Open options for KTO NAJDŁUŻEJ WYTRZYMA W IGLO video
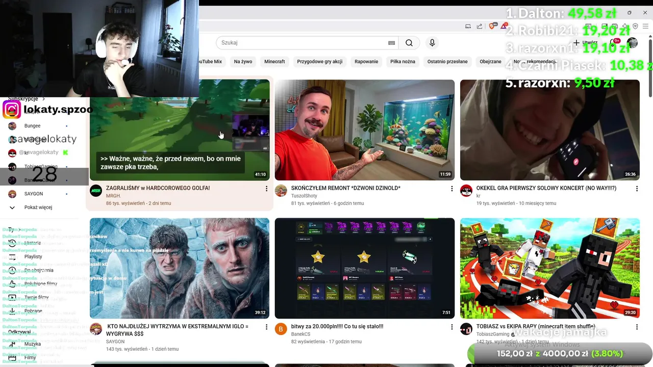653x367 pixels. (266, 327)
